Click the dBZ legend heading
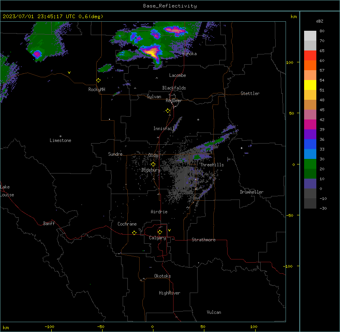The width and height of the screenshot is (340, 332). (x=319, y=21)
